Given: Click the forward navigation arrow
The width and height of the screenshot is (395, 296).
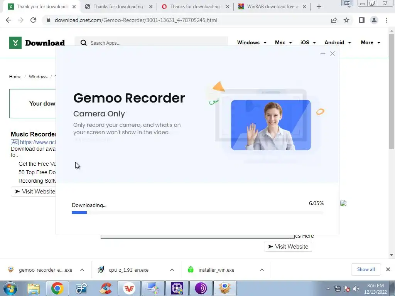Looking at the screenshot, I should click(x=21, y=20).
